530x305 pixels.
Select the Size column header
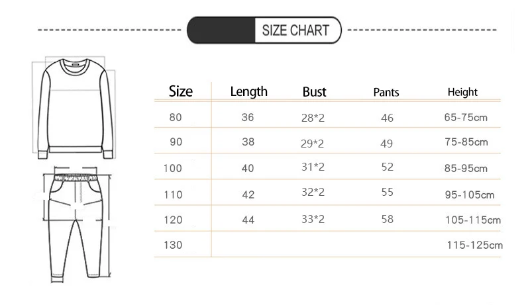click(x=181, y=91)
